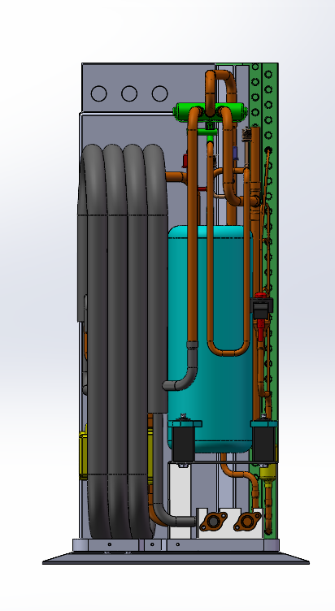The image size is (335, 611).
Task: Select the black solenoid coil on right pipe
Action: click(262, 308)
